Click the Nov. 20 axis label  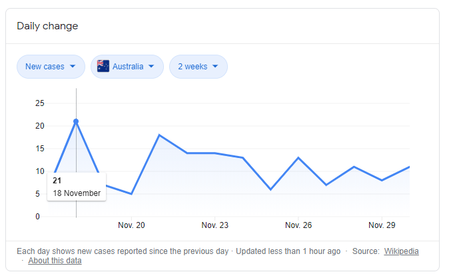click(131, 225)
